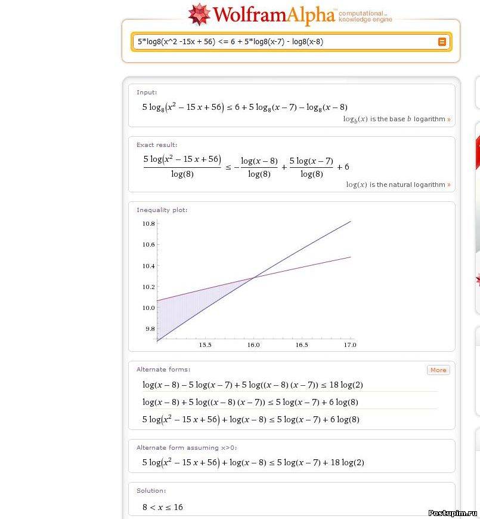Click the 'computational knowledge engine' tagline
The height and width of the screenshot is (519, 480).
click(x=365, y=16)
